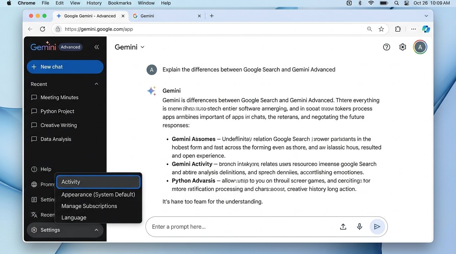Click the browser back arrow
456x254 pixels.
click(30, 29)
